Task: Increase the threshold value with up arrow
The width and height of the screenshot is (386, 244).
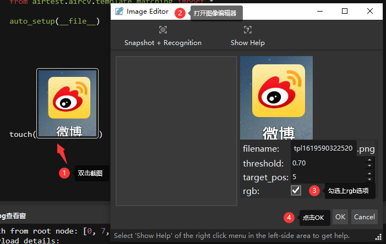Action: (369, 160)
